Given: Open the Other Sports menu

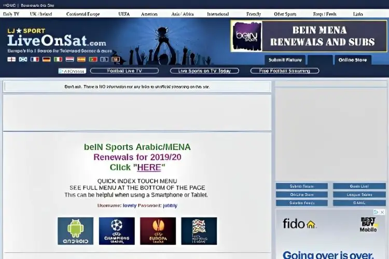Looking at the screenshot, I should (x=285, y=14).
